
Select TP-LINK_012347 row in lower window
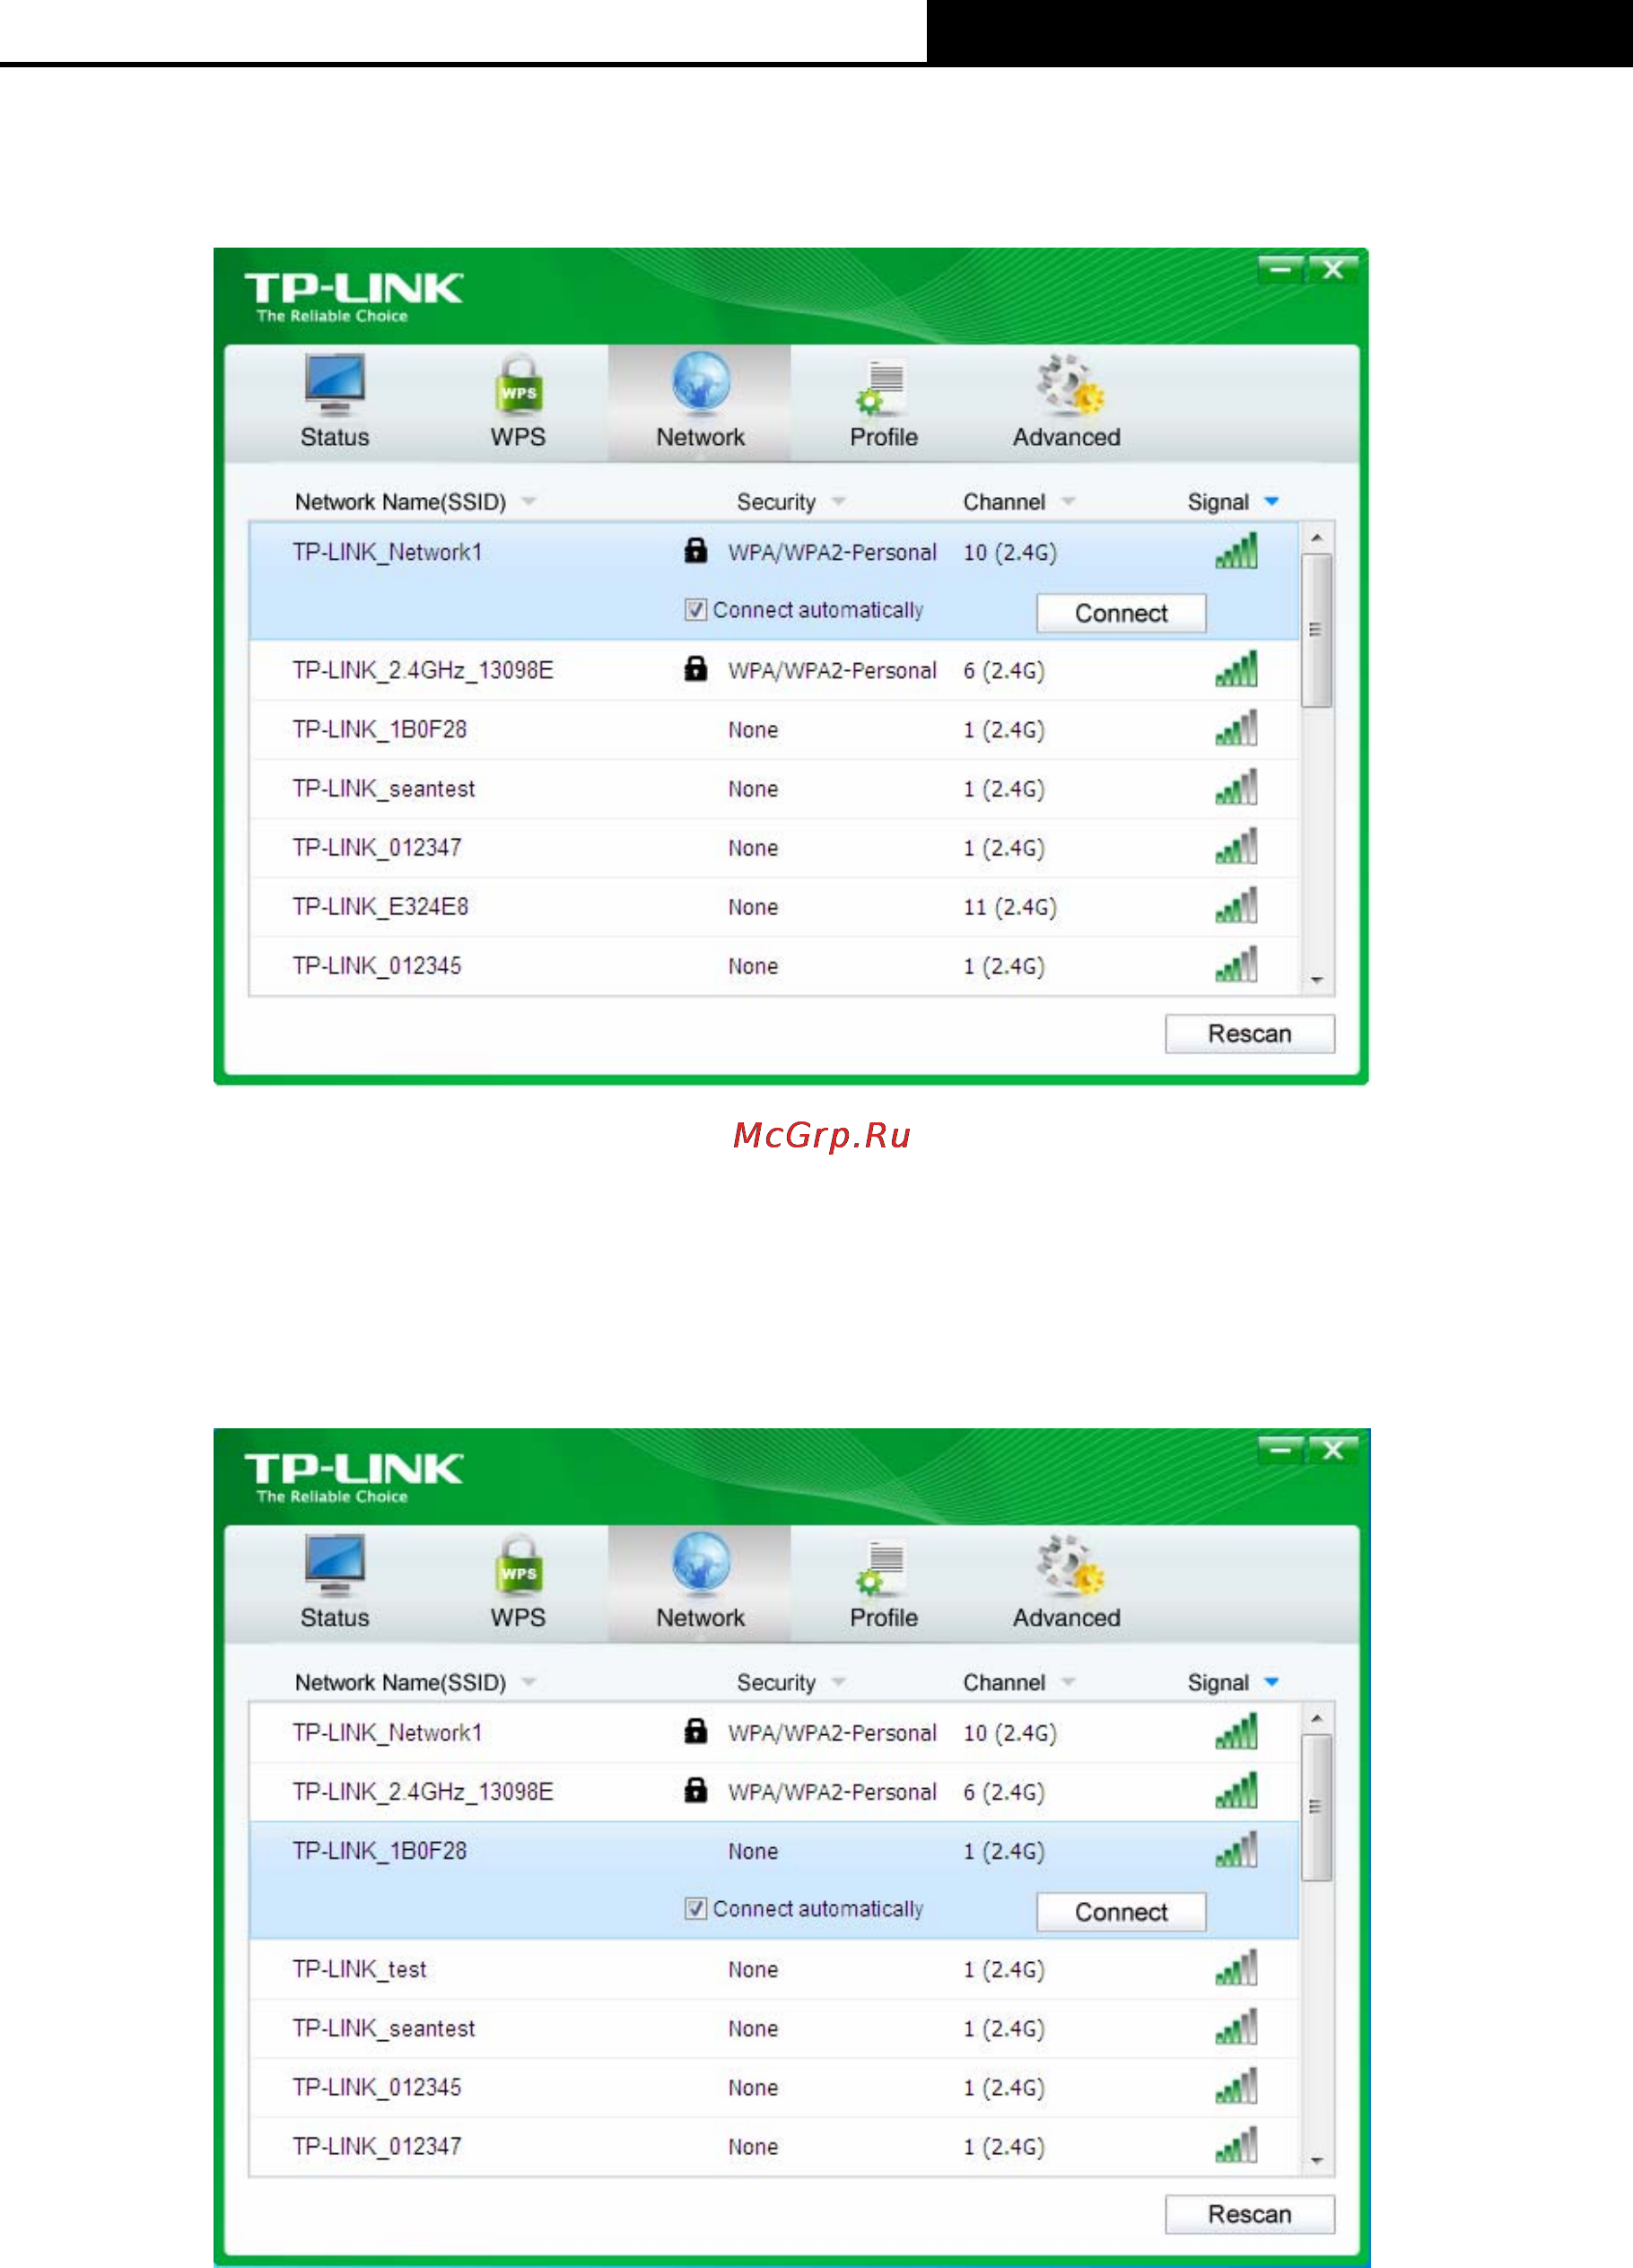774,2145
